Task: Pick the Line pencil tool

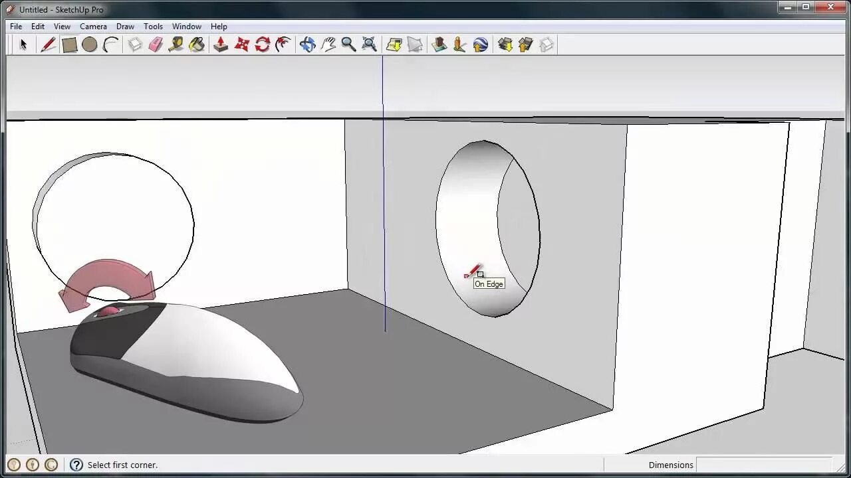Action: [x=49, y=44]
